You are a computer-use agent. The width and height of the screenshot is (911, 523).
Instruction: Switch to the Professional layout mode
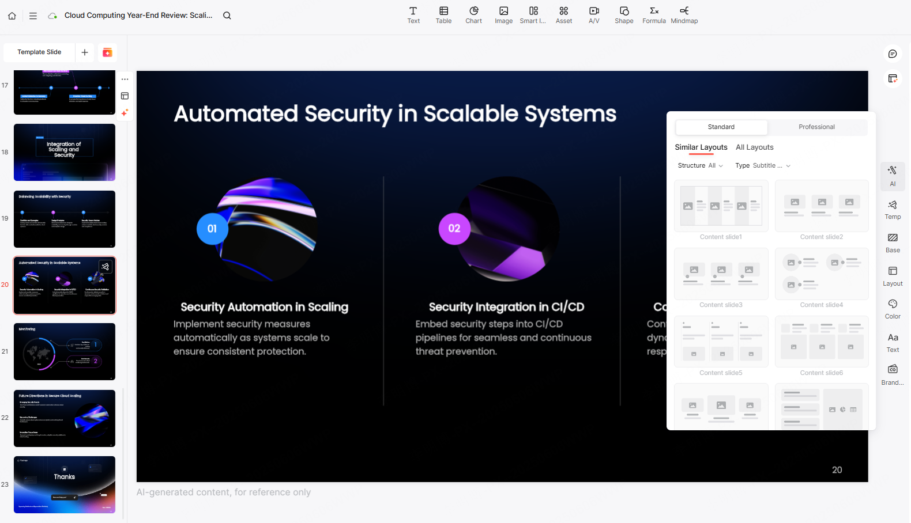[816, 127]
